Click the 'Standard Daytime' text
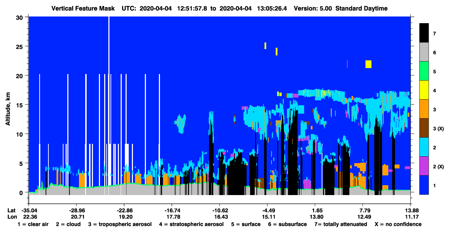 coord(362,8)
